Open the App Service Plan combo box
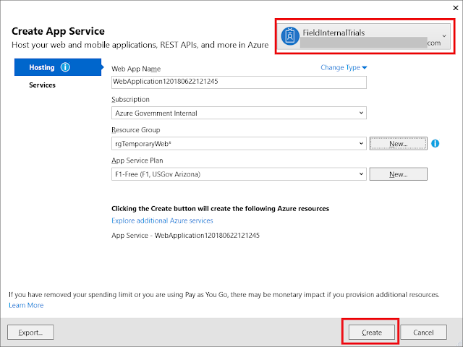Image resolution: width=463 pixels, height=347 pixels. (x=239, y=174)
